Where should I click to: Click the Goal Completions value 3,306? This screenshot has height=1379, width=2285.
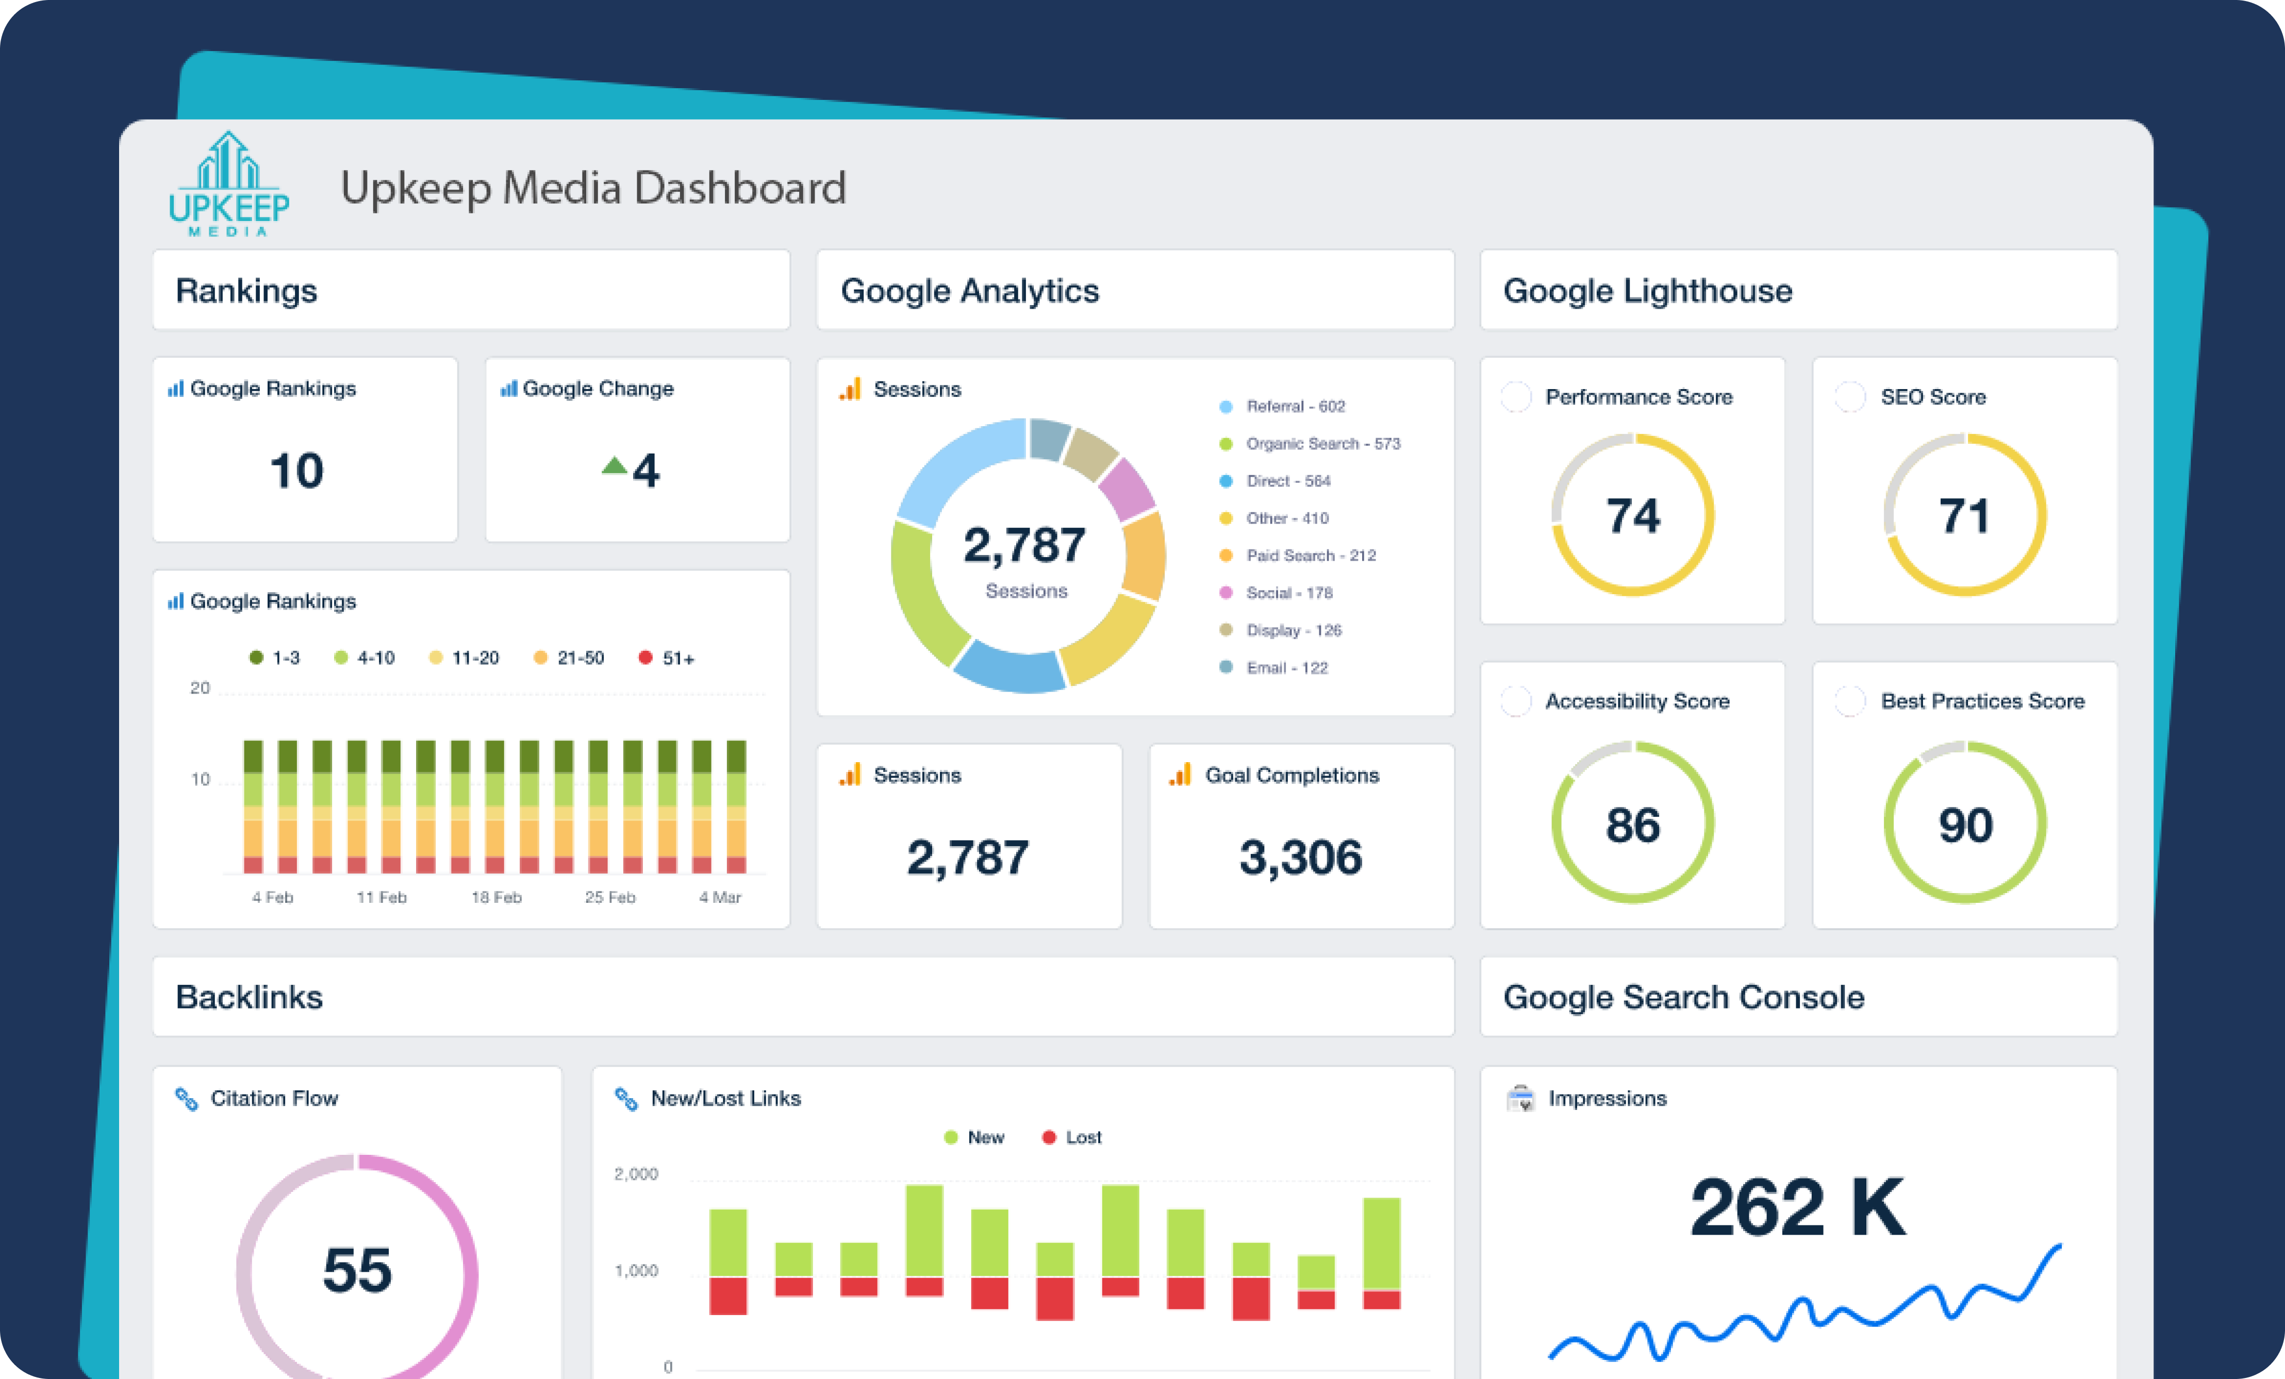(x=1301, y=857)
